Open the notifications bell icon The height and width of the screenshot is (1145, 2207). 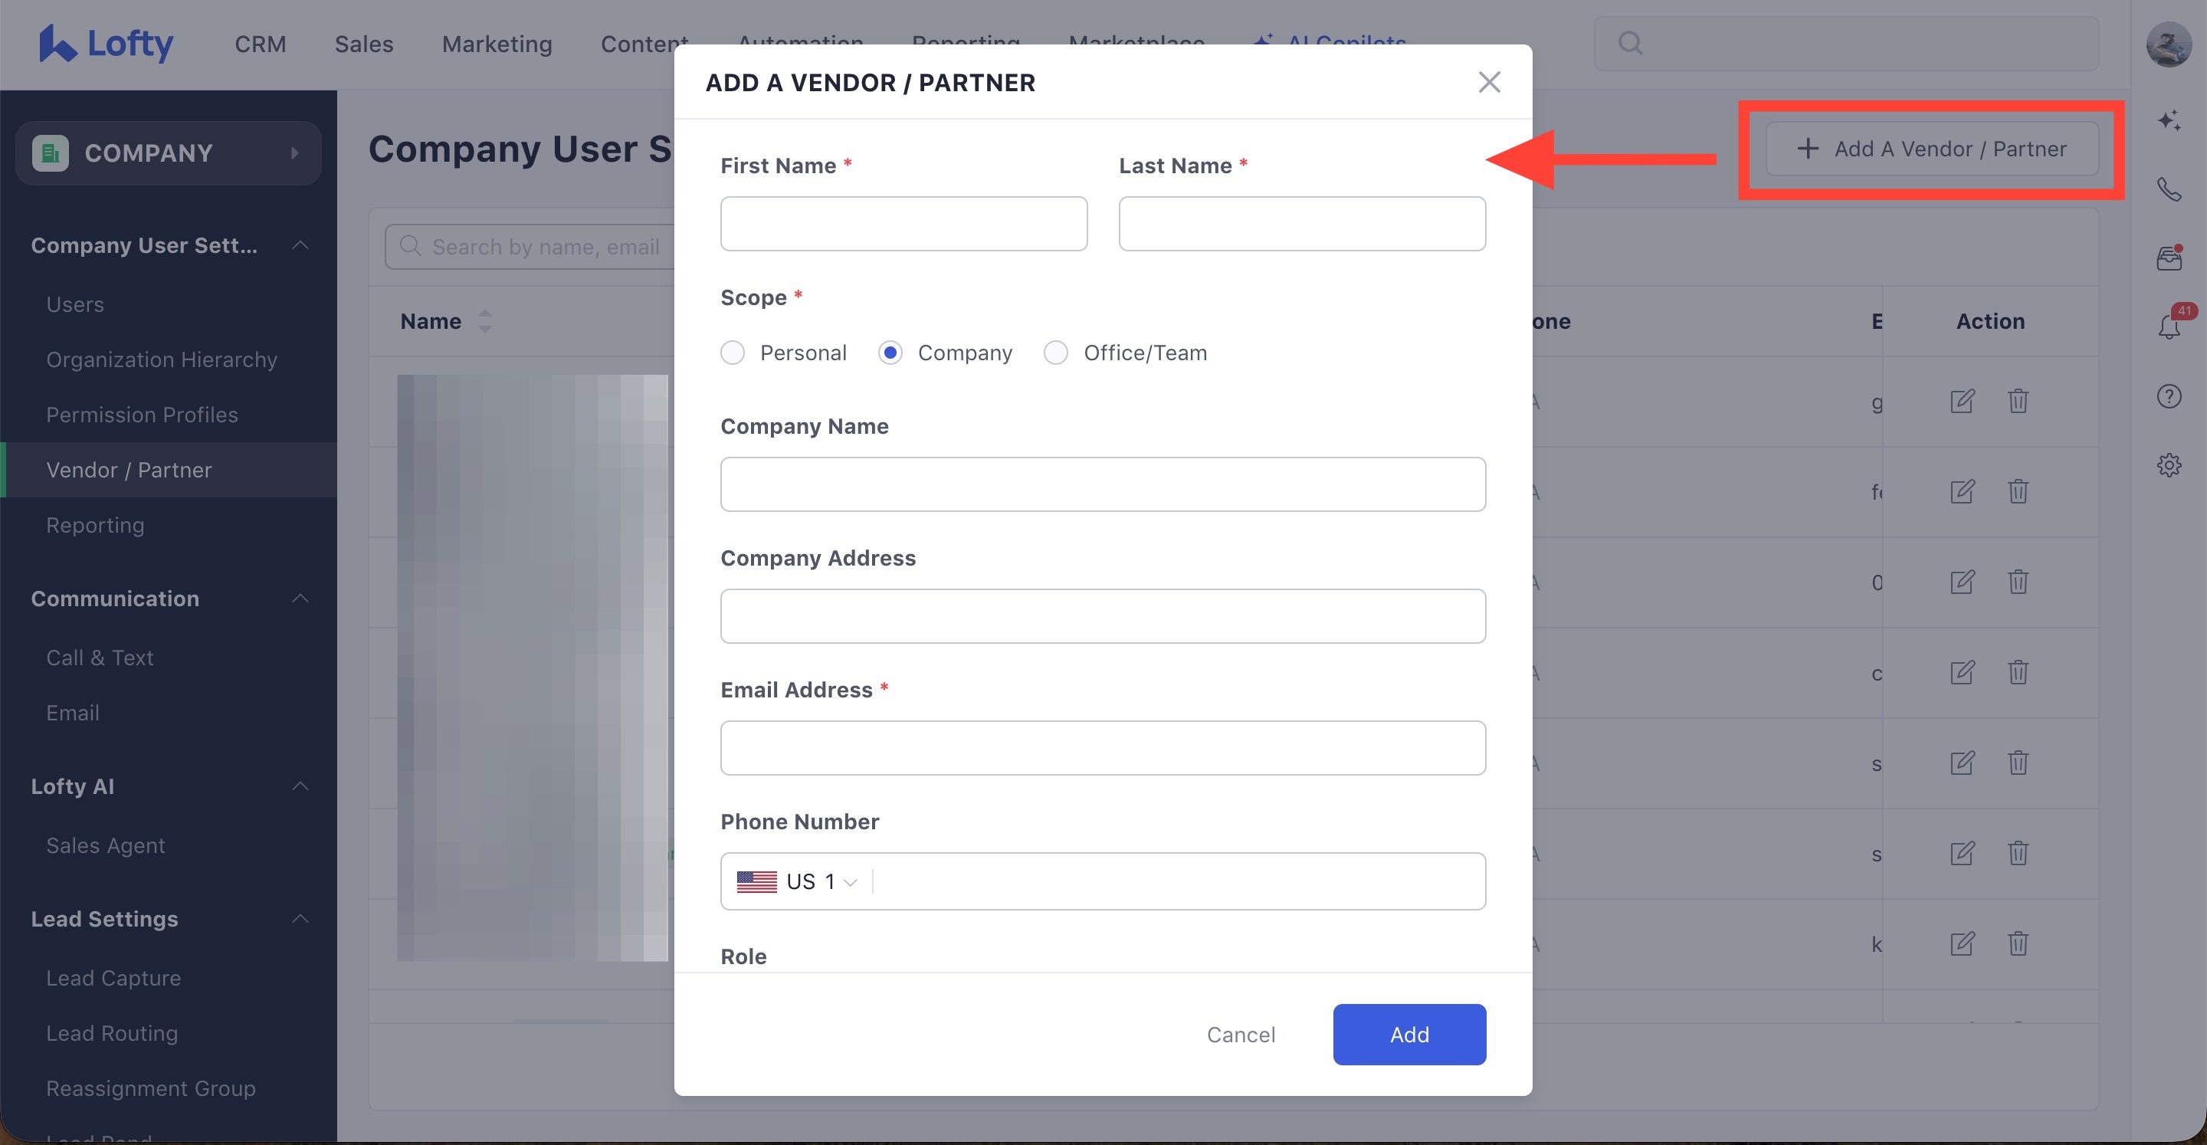pyautogui.click(x=2169, y=326)
